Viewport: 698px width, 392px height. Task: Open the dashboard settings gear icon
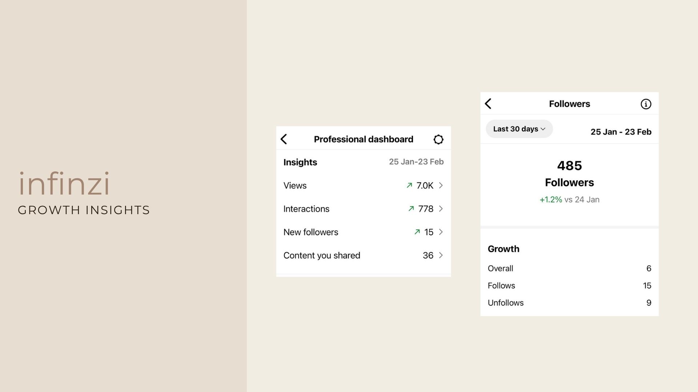coord(438,139)
